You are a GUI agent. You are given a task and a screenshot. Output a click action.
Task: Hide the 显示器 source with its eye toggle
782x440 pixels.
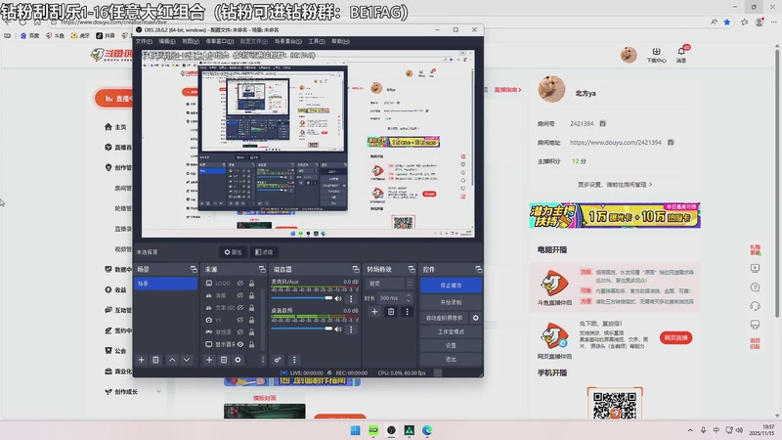tap(239, 344)
